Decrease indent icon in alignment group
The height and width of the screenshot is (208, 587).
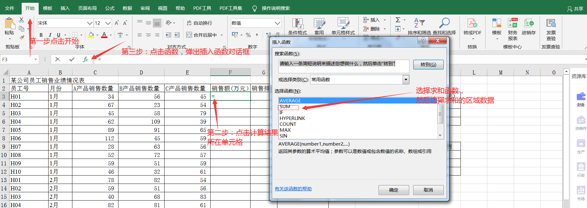coord(169,35)
